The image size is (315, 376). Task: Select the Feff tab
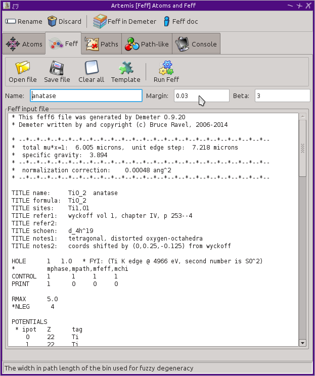(63, 43)
